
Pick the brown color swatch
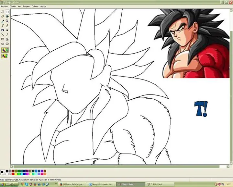(x=45, y=171)
